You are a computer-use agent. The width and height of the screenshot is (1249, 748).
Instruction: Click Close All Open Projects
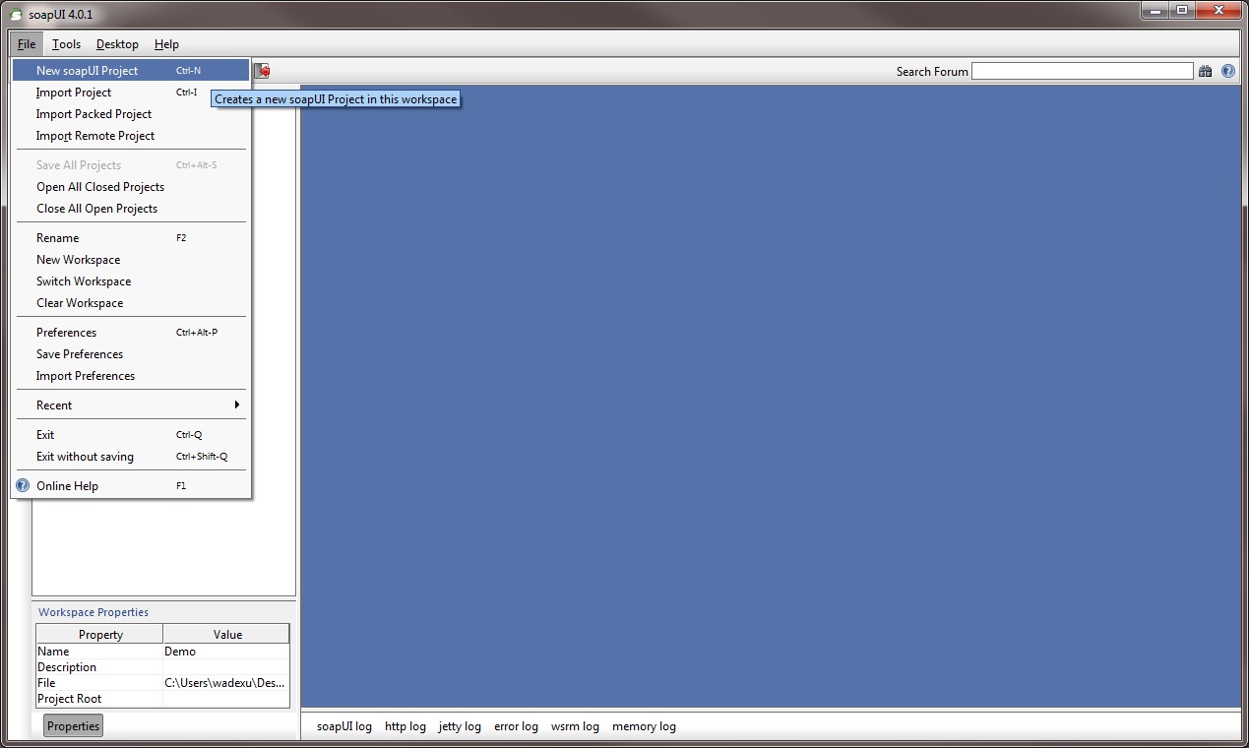pyautogui.click(x=131, y=208)
